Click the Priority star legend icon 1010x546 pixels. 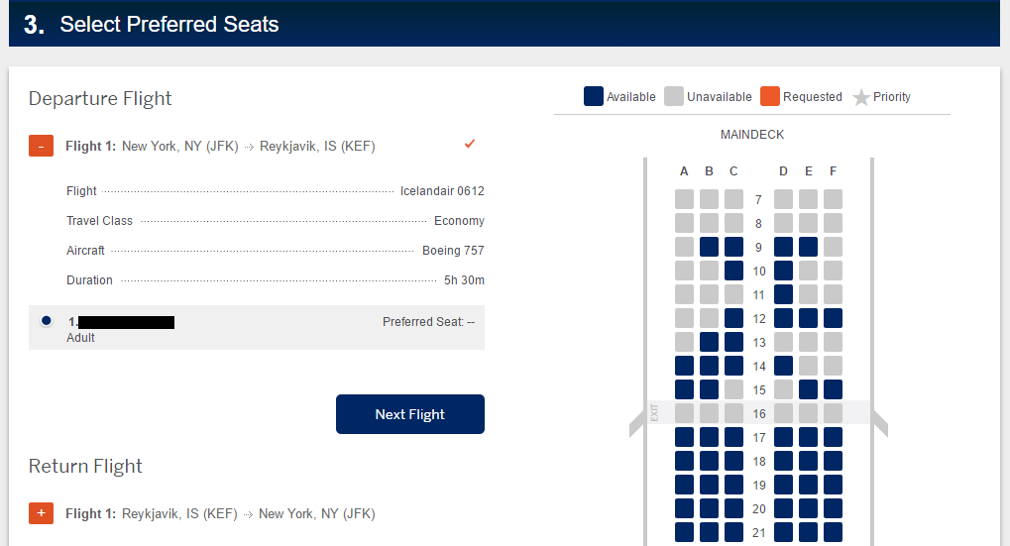pyautogui.click(x=861, y=97)
